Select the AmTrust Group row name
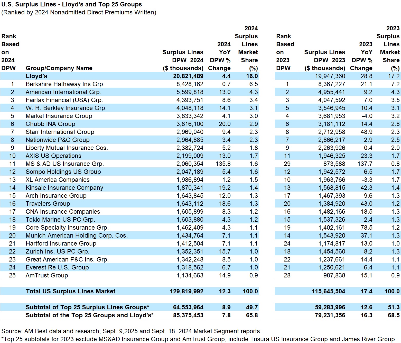The height and width of the screenshot is (343, 401). click(x=47, y=275)
